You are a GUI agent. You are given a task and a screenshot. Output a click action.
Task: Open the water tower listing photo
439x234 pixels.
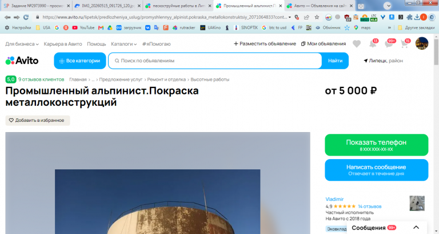(158, 183)
